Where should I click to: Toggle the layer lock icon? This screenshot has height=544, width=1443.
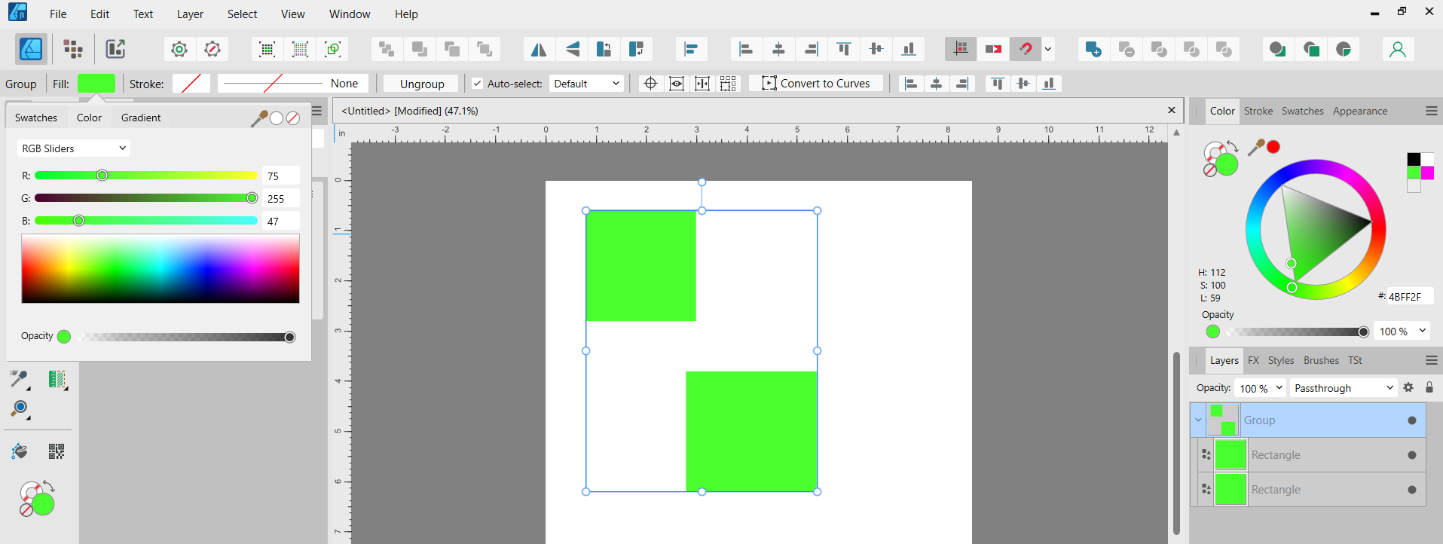[1429, 387]
